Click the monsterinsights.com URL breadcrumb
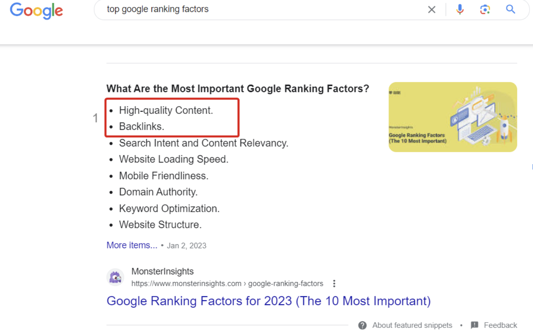The width and height of the screenshot is (533, 336). tap(227, 284)
